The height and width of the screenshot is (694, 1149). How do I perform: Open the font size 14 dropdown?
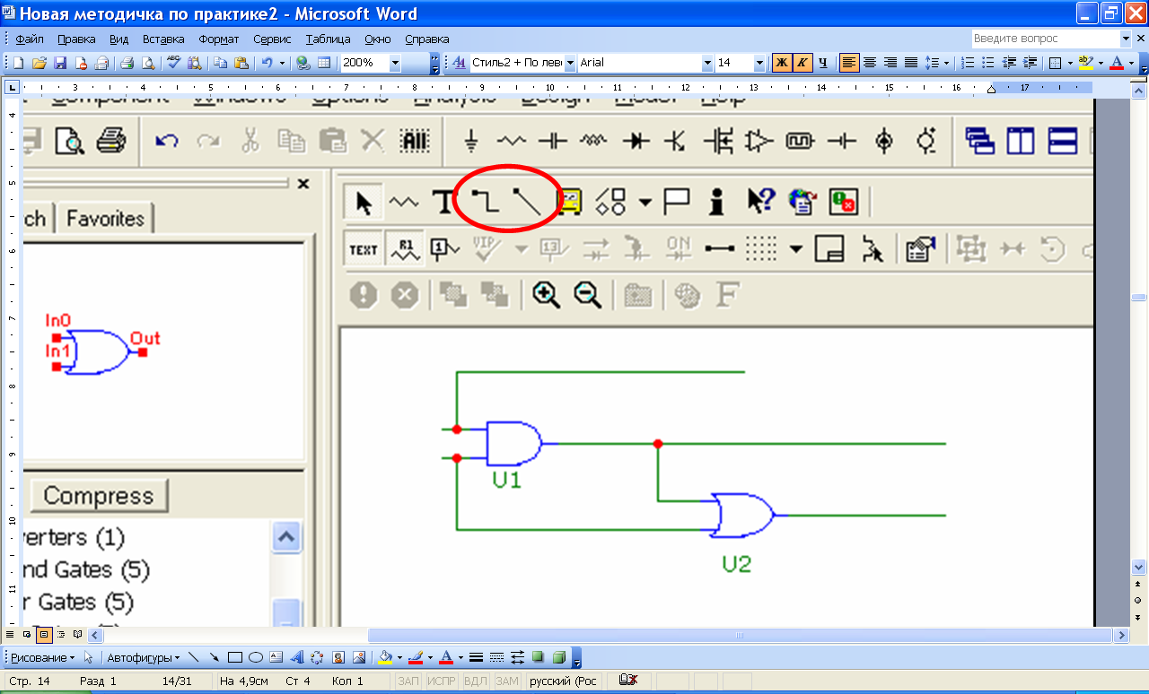[x=759, y=63]
